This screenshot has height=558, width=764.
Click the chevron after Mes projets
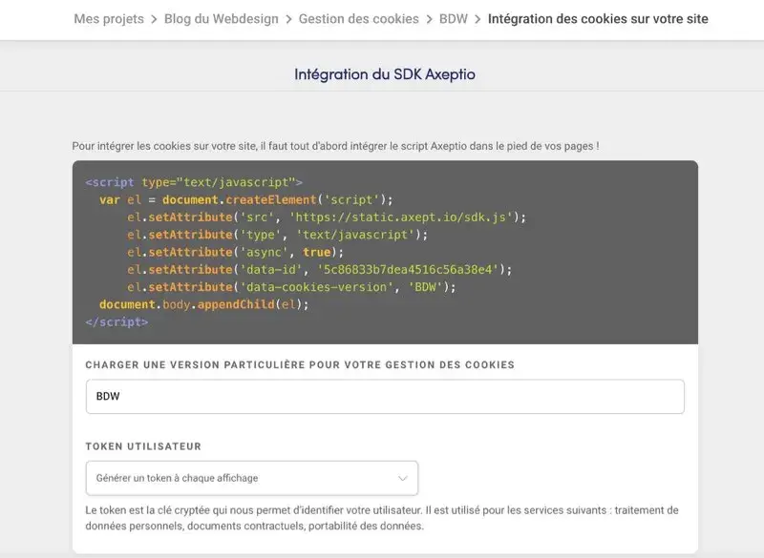(154, 19)
